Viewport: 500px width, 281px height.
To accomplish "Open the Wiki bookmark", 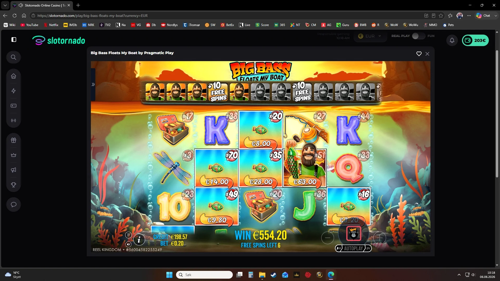I will [10, 25].
